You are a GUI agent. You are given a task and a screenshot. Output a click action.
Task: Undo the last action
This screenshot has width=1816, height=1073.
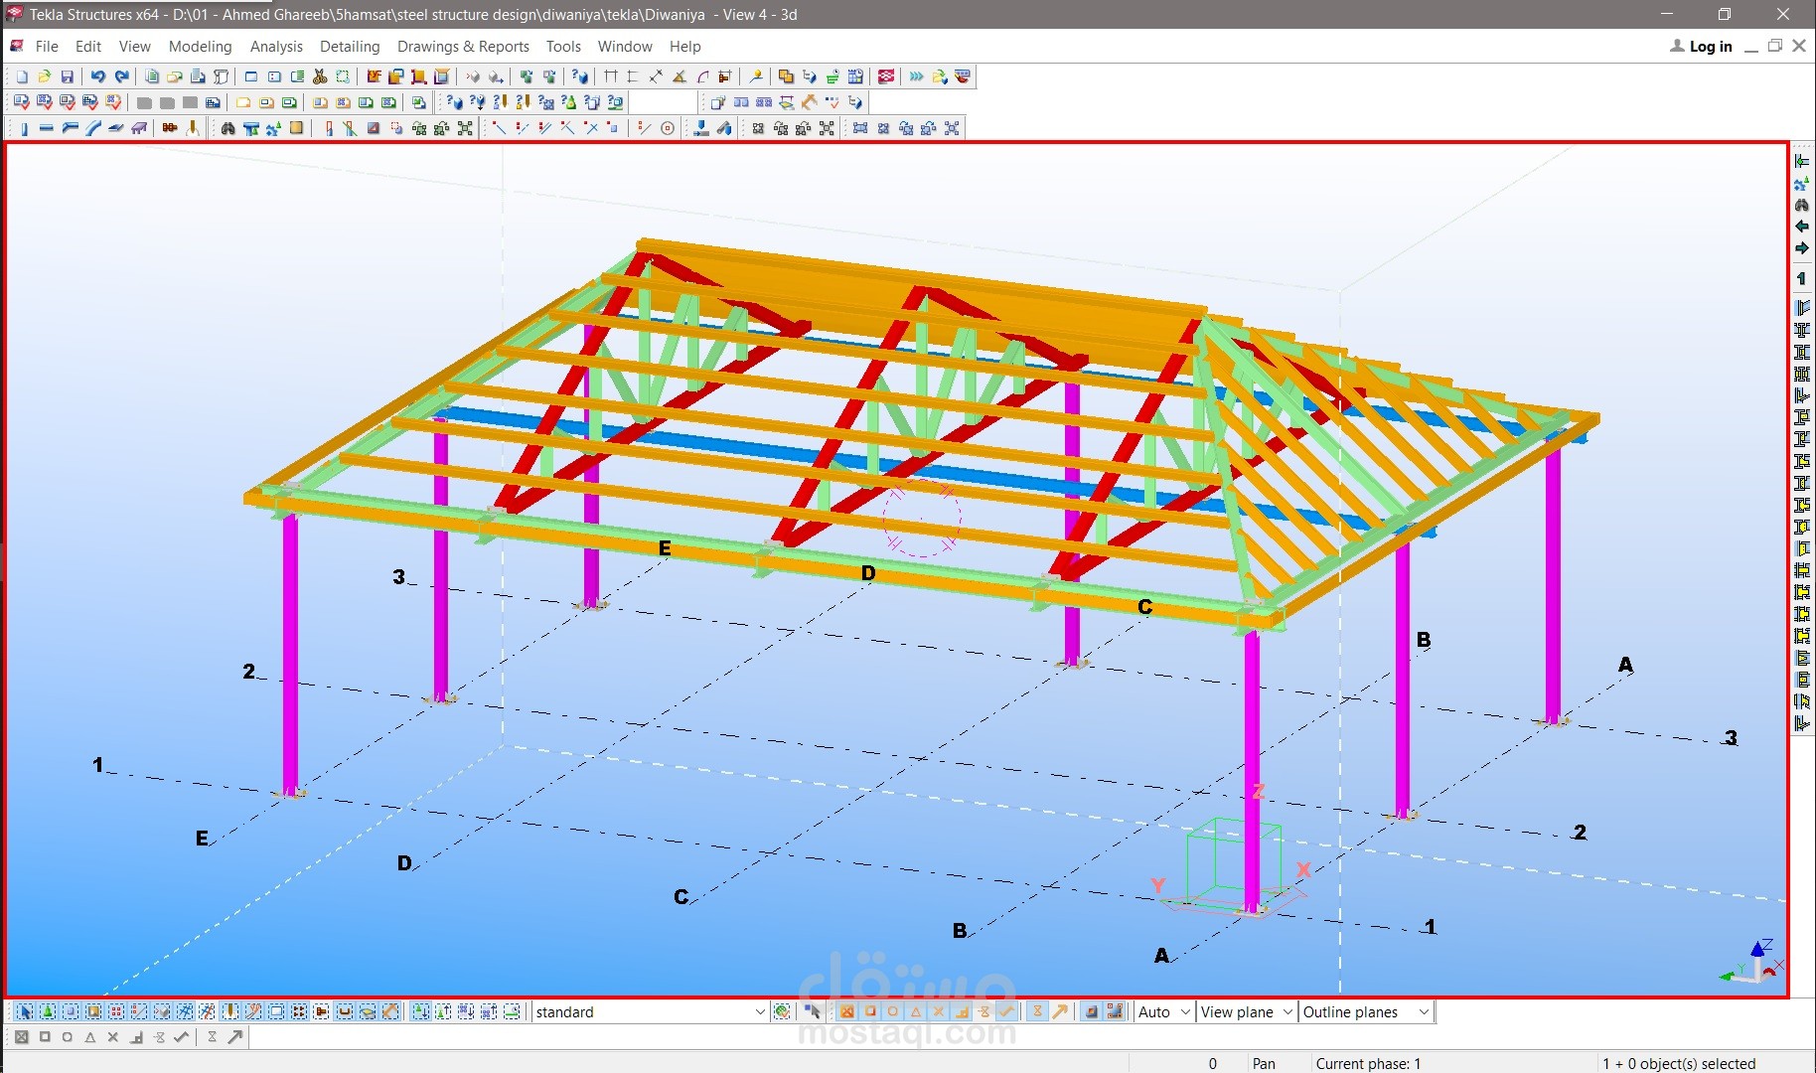[x=97, y=77]
